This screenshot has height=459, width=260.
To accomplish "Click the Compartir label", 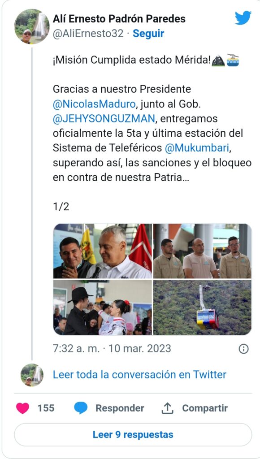I will 205,408.
